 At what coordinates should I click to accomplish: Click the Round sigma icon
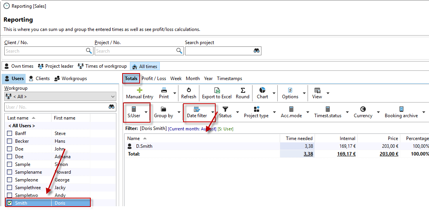[242, 90]
